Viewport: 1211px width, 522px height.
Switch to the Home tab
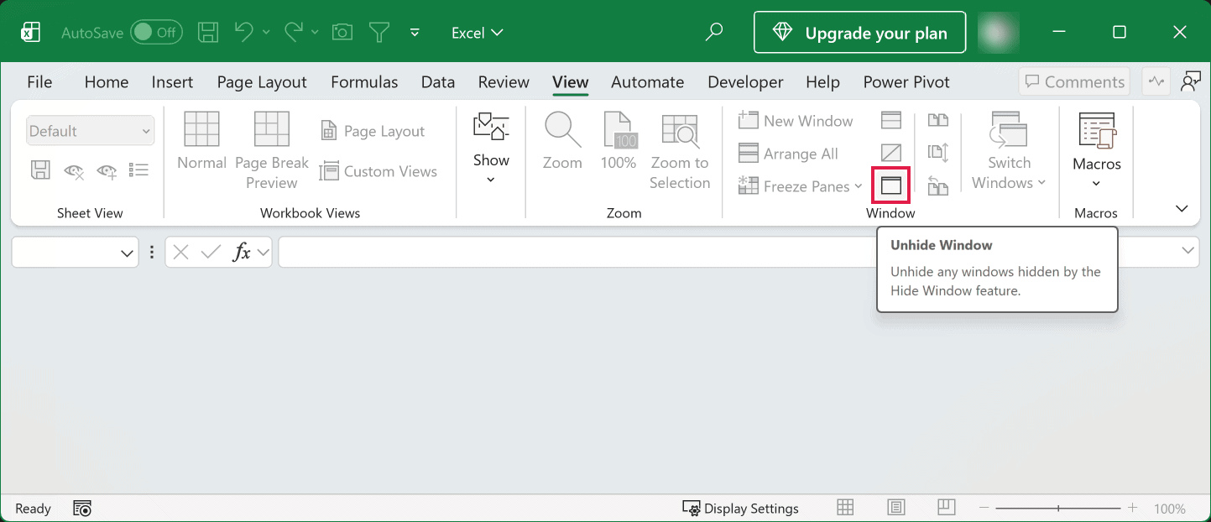107,81
